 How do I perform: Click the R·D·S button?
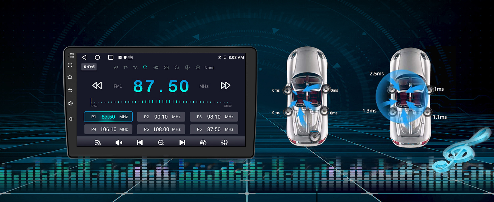click(x=89, y=67)
